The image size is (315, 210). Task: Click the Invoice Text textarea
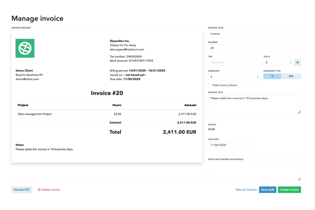coord(255,104)
